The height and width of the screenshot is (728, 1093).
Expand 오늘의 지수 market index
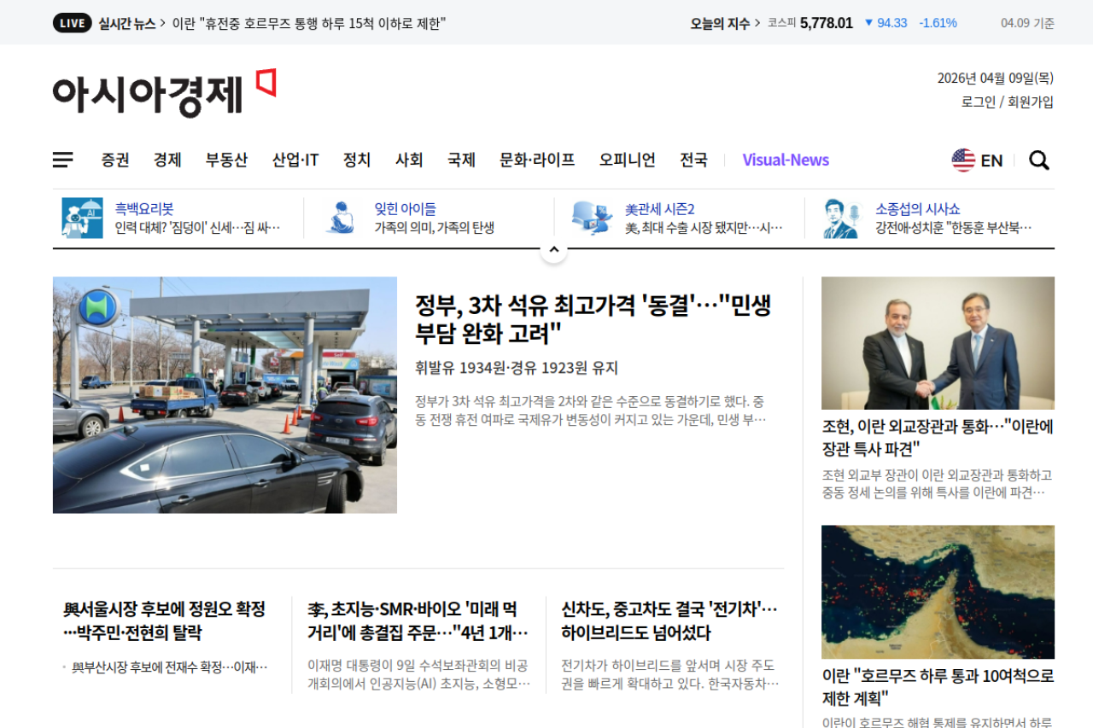point(725,23)
